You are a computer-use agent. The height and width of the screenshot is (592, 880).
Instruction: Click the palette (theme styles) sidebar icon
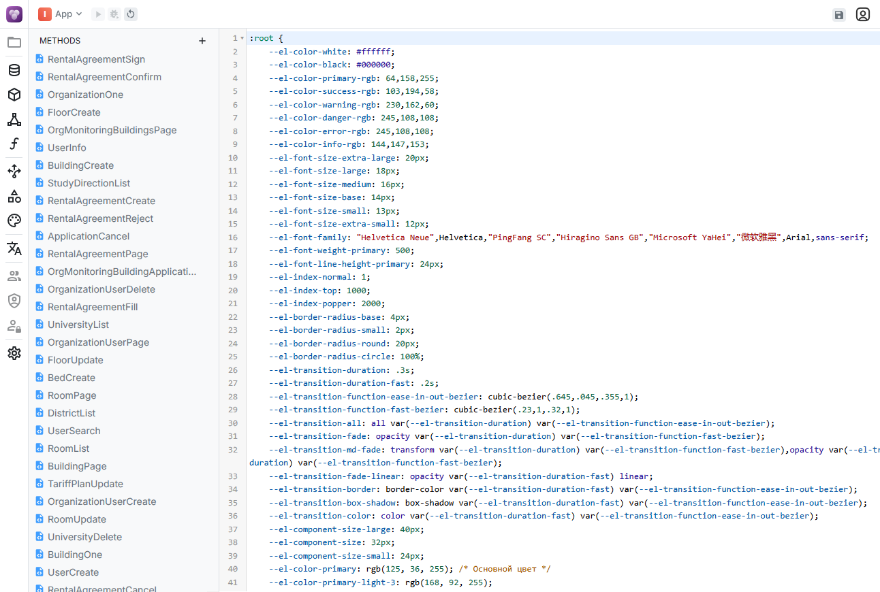click(x=14, y=220)
